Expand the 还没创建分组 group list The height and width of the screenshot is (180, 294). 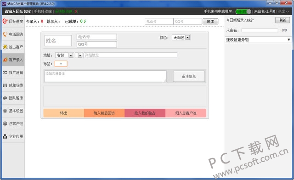258,40
